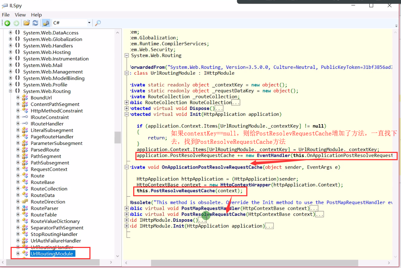Click the RouteParser class icon
Image resolution: width=401 pixels, height=268 pixels.
click(25, 208)
